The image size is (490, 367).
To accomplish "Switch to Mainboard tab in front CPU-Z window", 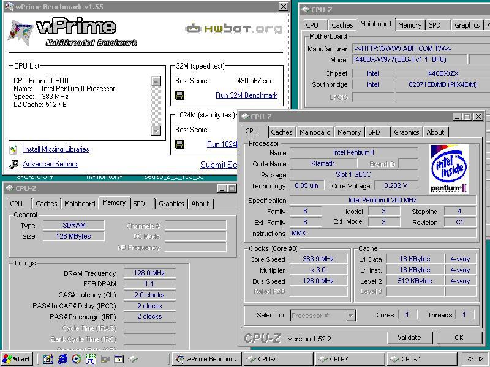I will point(315,132).
